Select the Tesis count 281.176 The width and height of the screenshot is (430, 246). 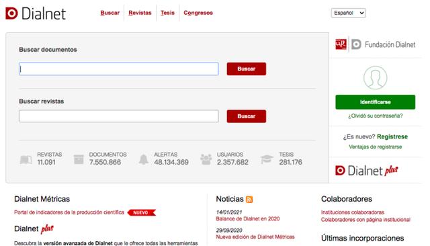(290, 163)
